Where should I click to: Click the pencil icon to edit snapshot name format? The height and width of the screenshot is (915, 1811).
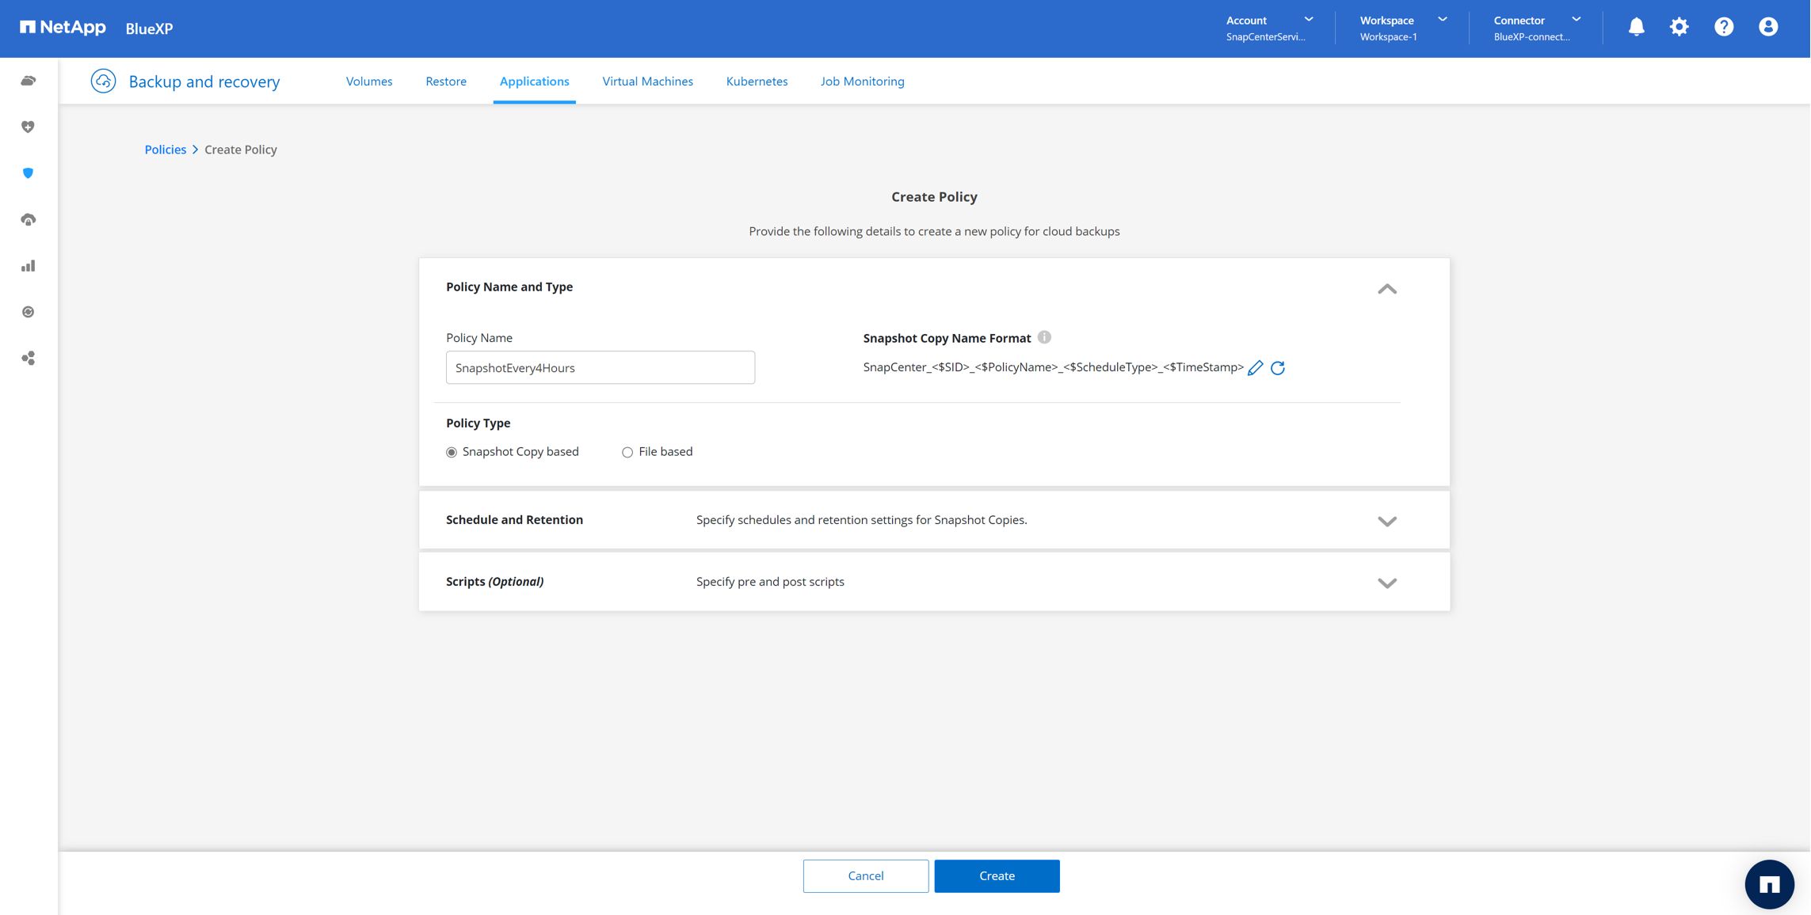(1255, 368)
